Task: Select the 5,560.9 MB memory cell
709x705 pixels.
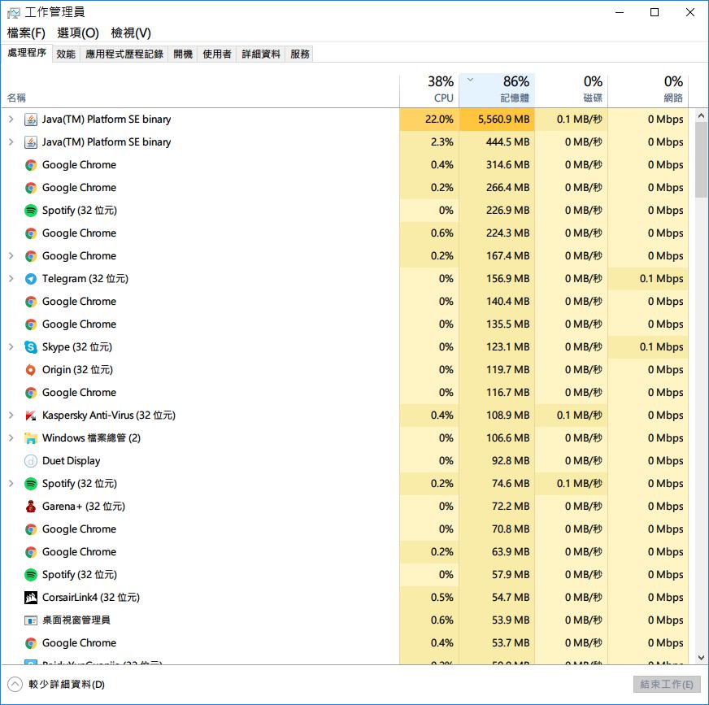Action: (497, 120)
